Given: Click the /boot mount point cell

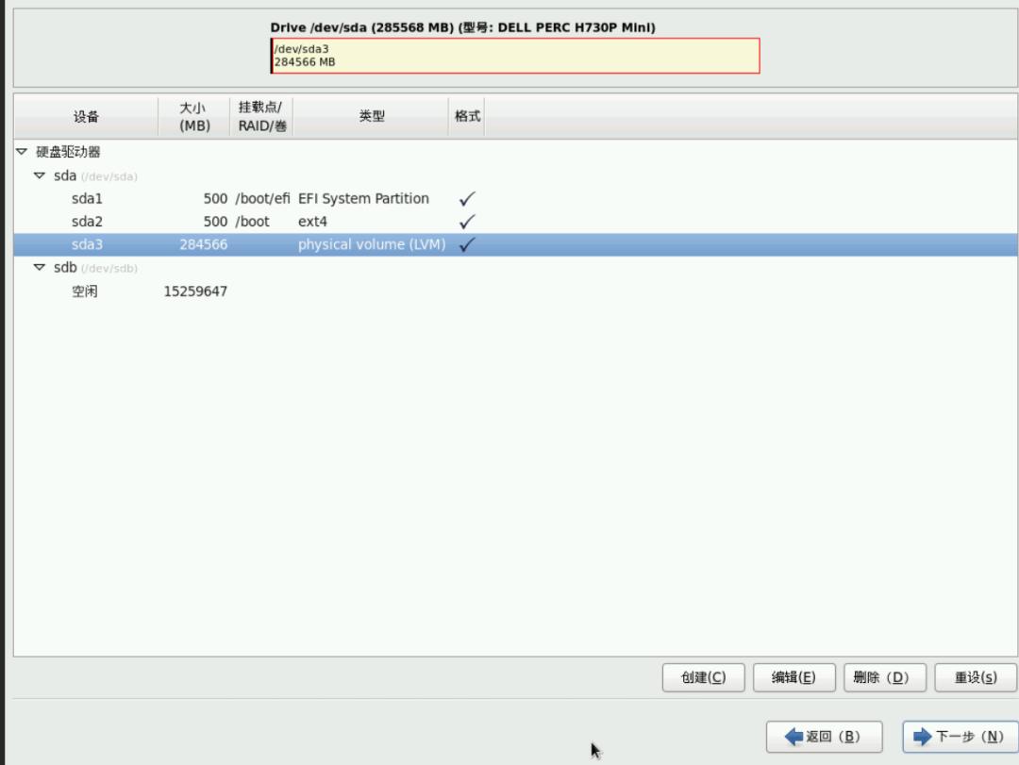Looking at the screenshot, I should tap(252, 222).
